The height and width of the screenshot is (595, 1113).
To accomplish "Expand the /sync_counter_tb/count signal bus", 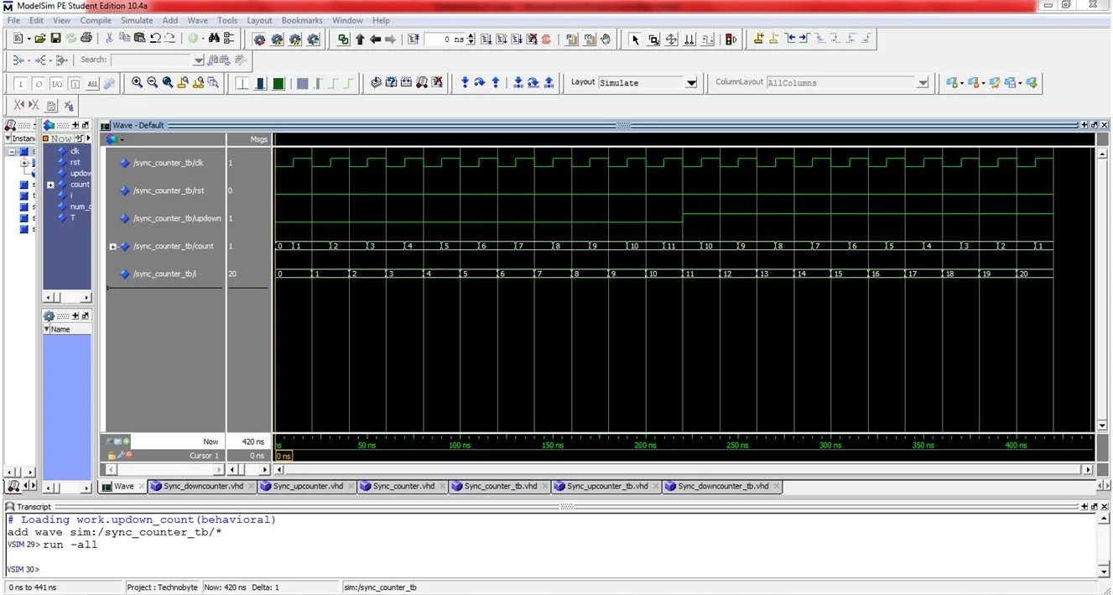I will coord(113,247).
